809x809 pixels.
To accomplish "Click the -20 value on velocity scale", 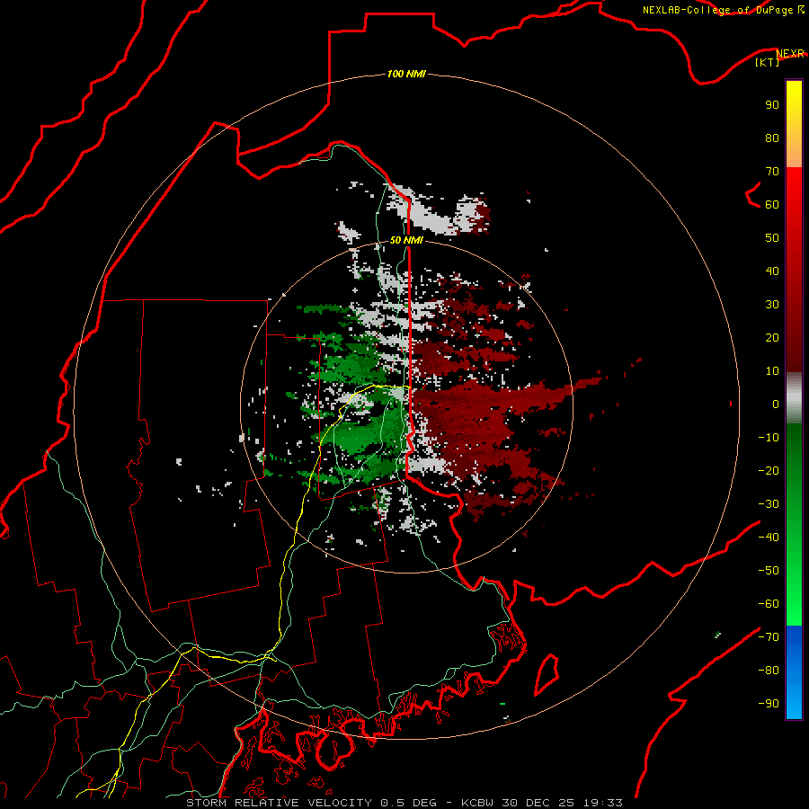I will (769, 471).
